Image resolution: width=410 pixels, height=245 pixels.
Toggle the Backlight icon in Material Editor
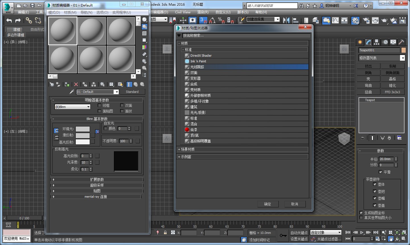[145, 26]
